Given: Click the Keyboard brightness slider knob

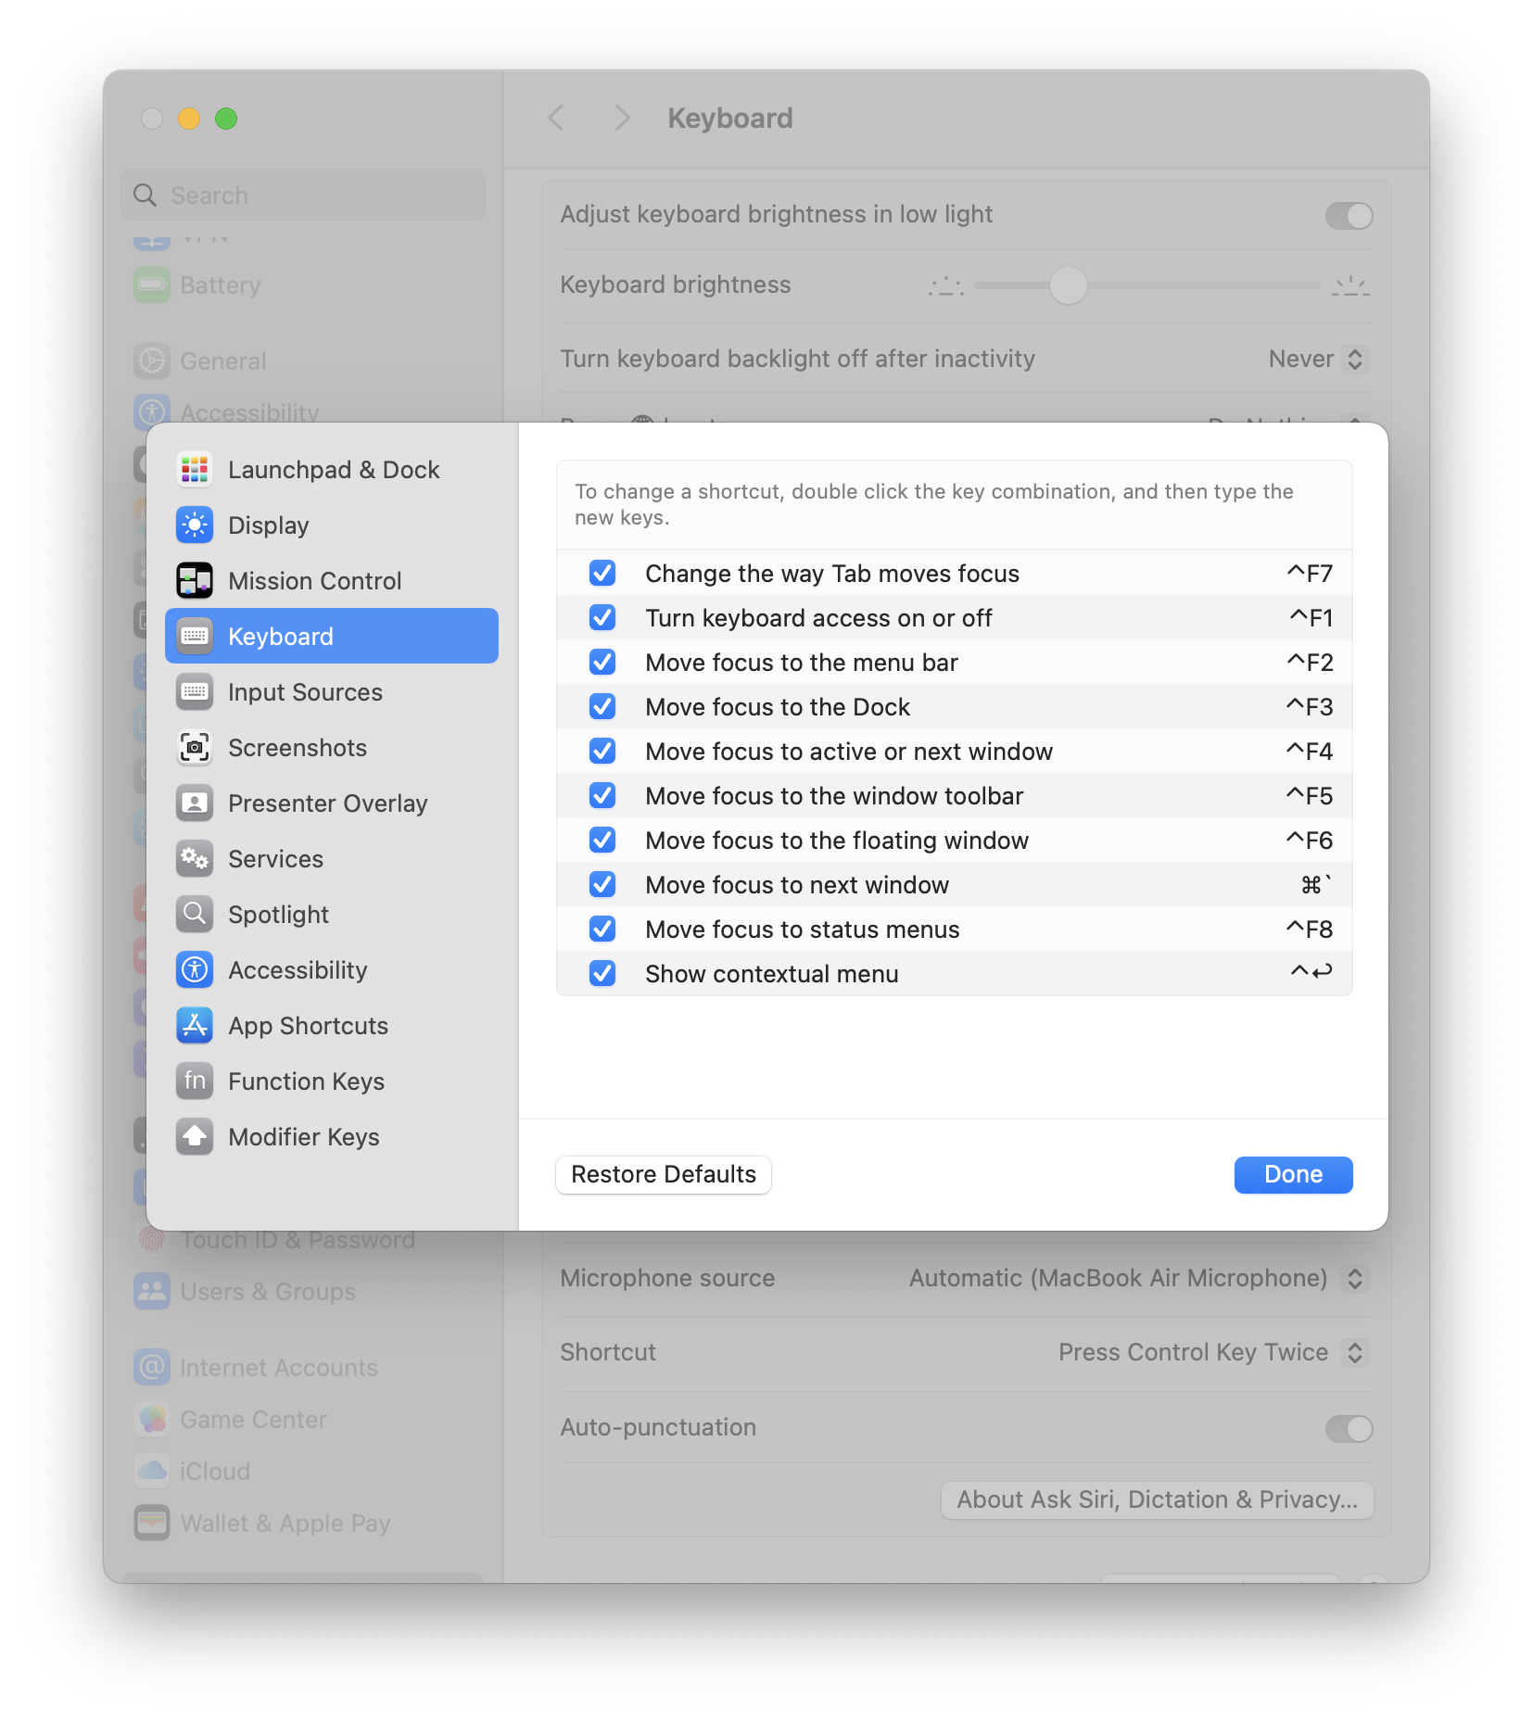Looking at the screenshot, I should (1068, 285).
